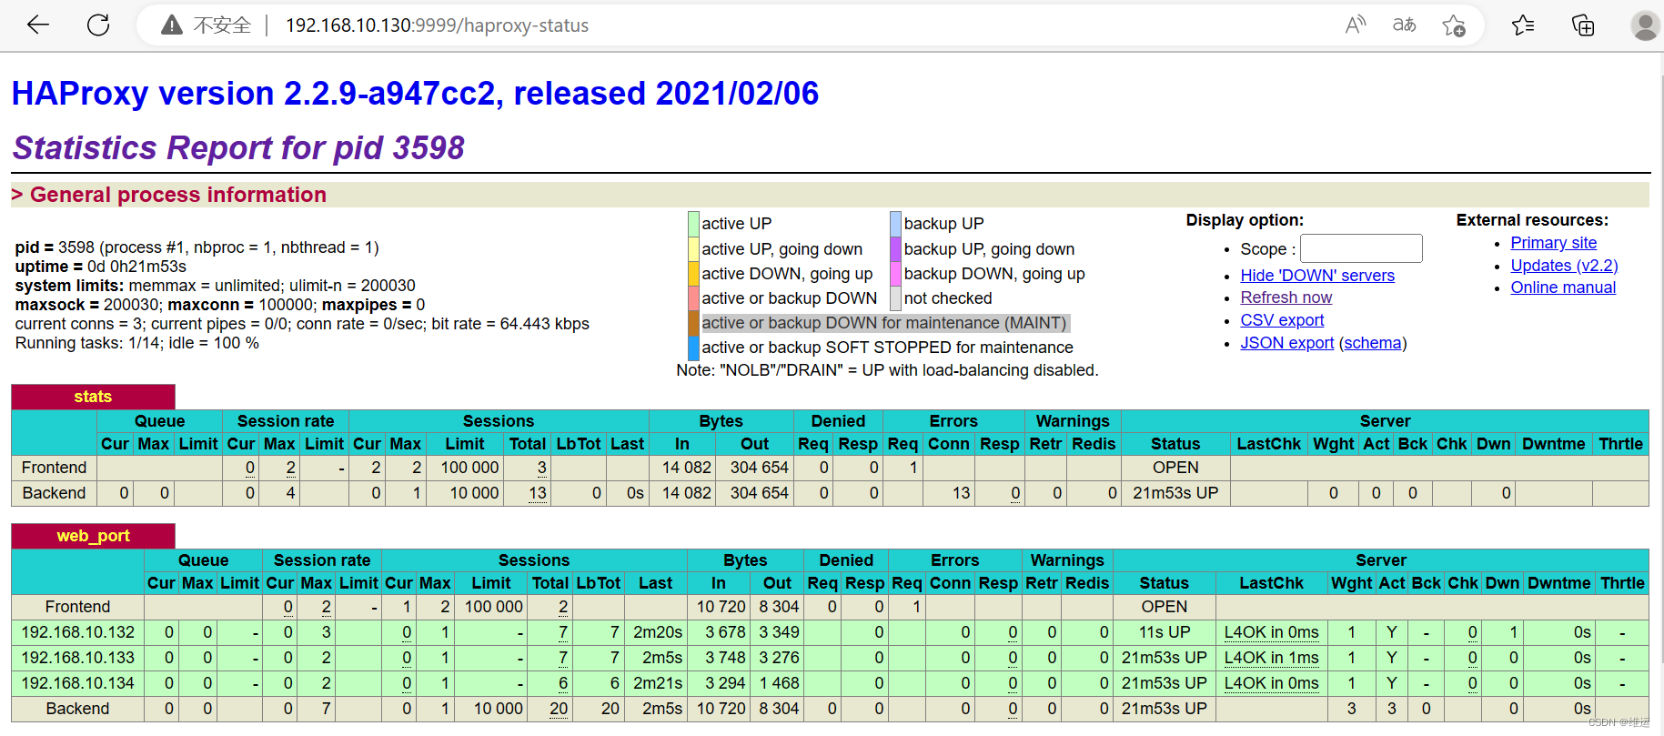Click the HAProxy version heading
The width and height of the screenshot is (1664, 736).
[x=415, y=94]
